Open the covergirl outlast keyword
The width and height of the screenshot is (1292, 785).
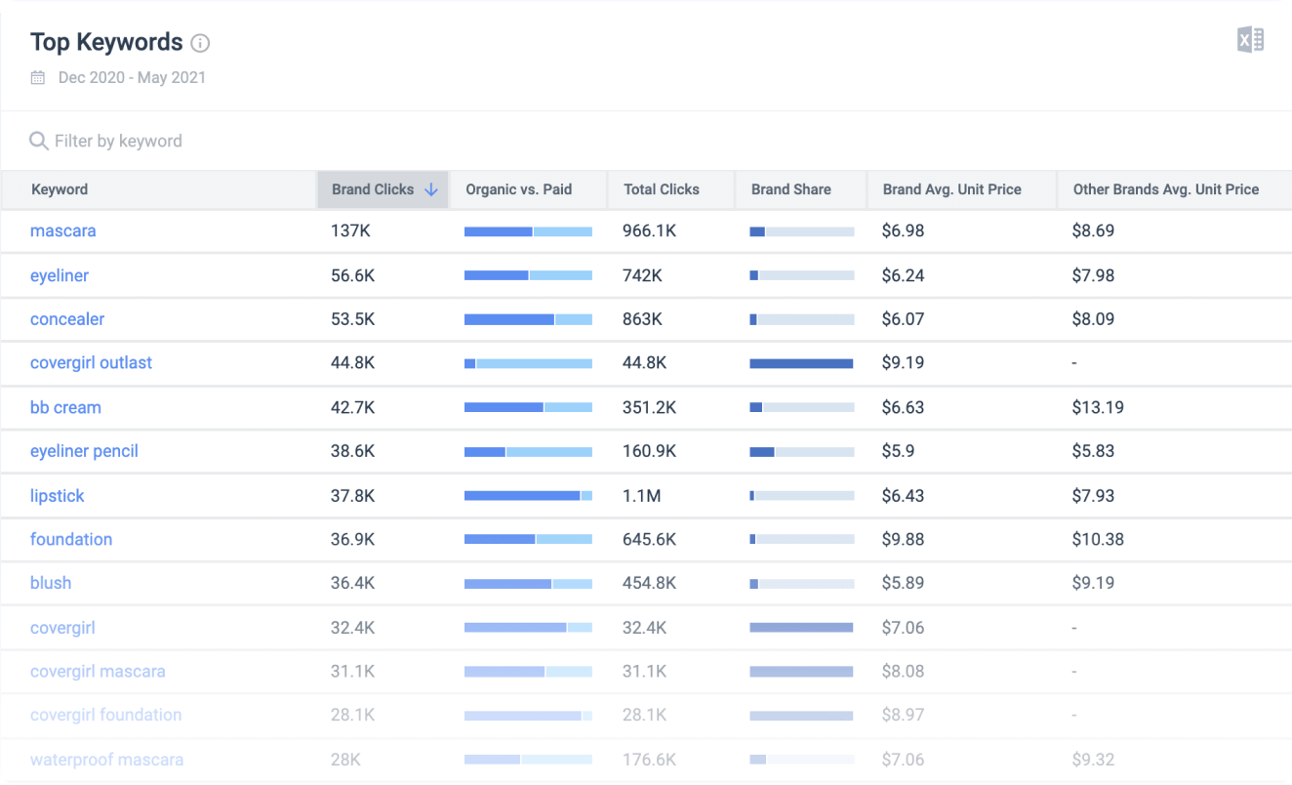click(91, 363)
